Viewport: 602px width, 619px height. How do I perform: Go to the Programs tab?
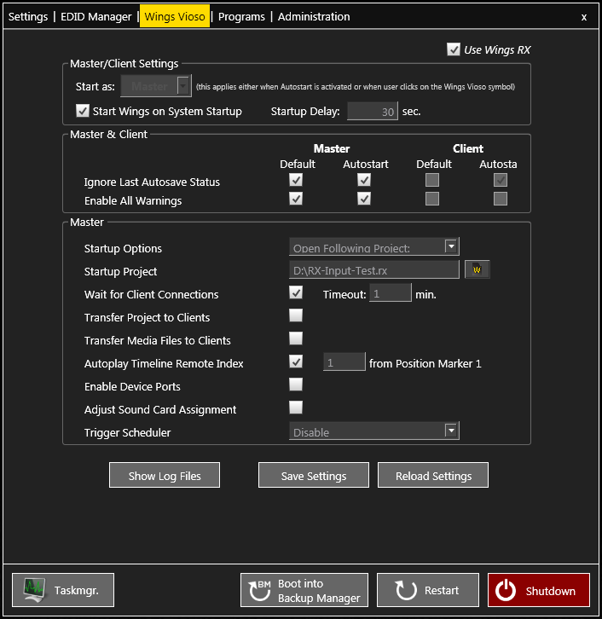pyautogui.click(x=241, y=16)
